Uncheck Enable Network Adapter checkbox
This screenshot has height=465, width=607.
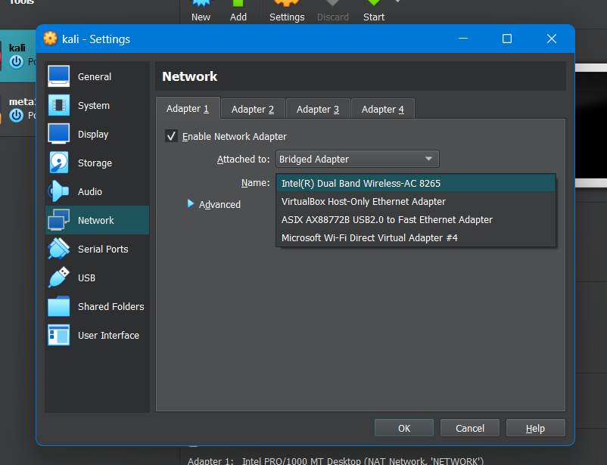point(171,136)
